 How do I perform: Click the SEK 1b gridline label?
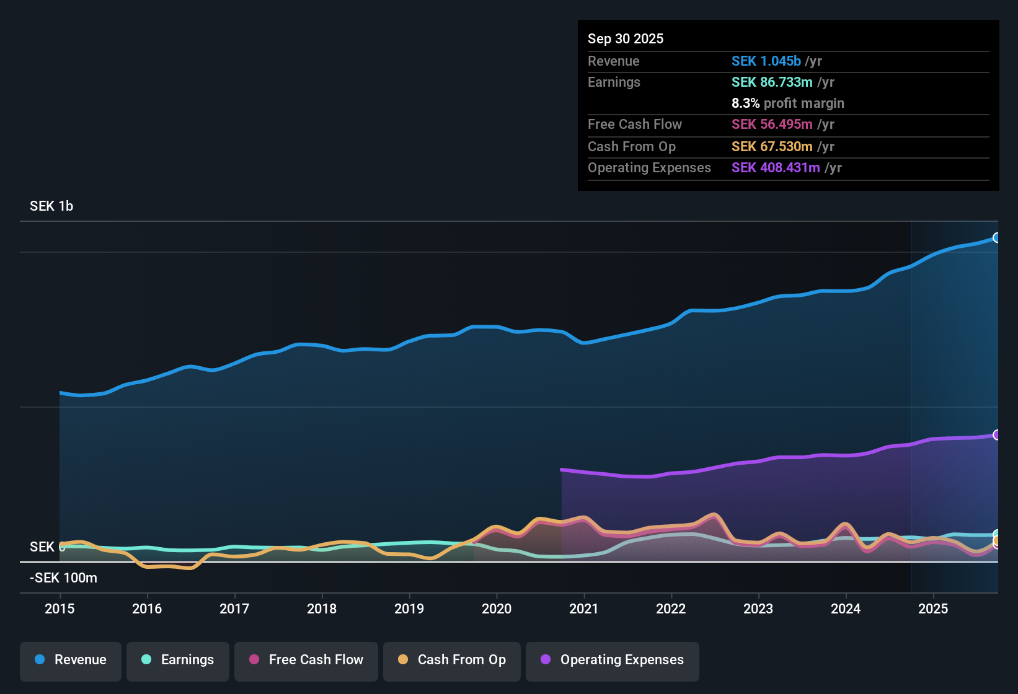(51, 206)
